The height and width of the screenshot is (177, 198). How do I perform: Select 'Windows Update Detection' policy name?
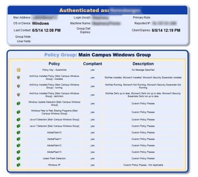[x=54, y=103]
